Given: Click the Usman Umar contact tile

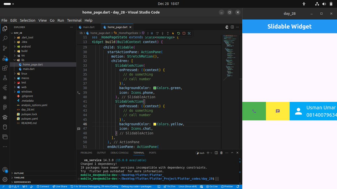Looking at the screenshot, I should [313, 111].
